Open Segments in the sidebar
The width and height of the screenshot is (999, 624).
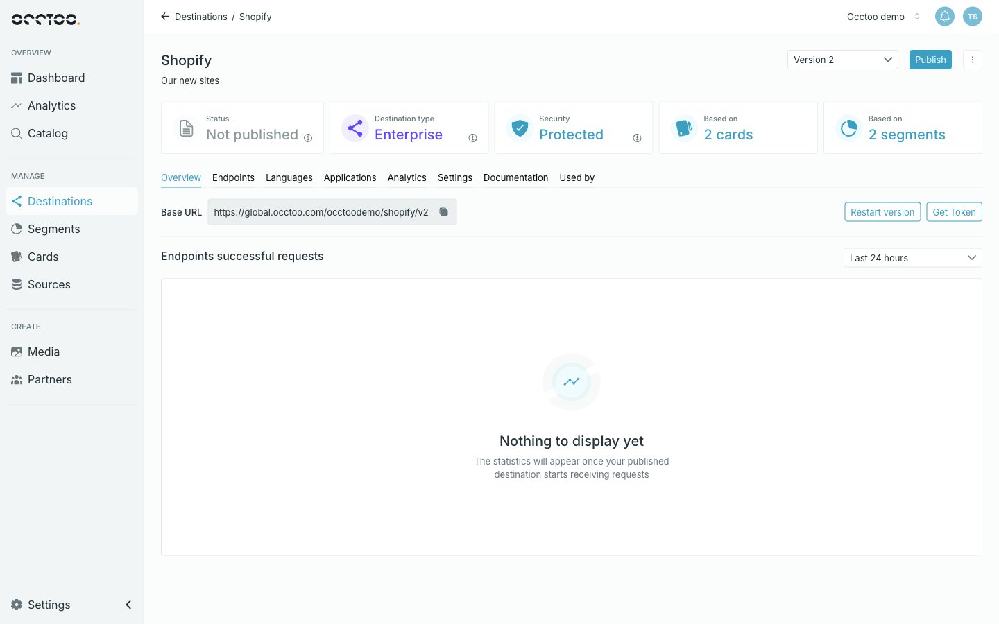(x=71, y=229)
